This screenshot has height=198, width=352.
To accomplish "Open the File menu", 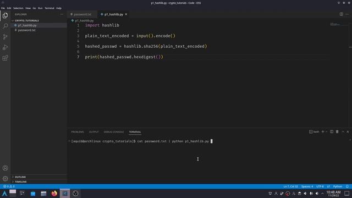I will point(3,8).
